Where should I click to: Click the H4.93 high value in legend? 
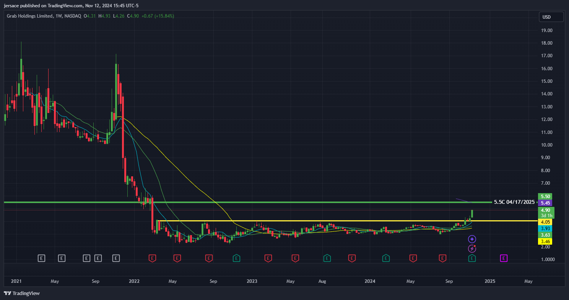[x=104, y=16]
